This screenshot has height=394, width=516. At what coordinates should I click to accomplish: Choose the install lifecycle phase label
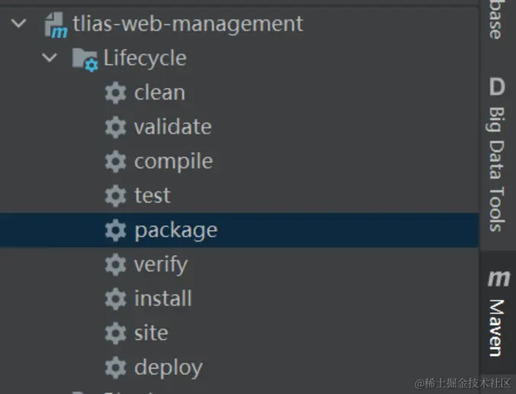coord(163,299)
